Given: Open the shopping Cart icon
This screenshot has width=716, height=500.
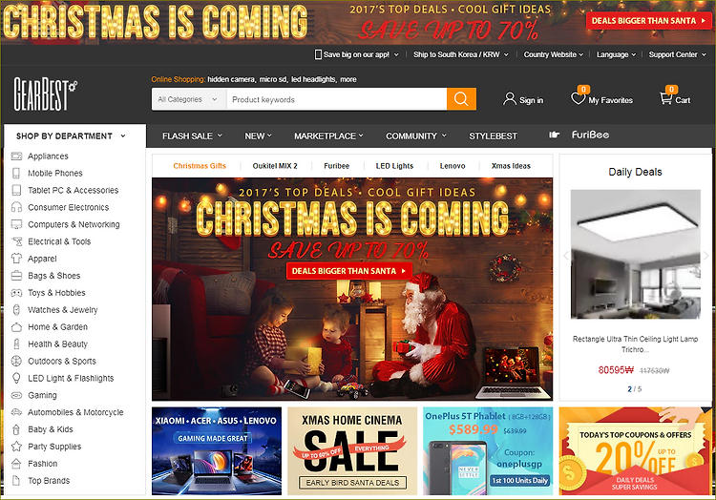Looking at the screenshot, I should pos(665,98).
